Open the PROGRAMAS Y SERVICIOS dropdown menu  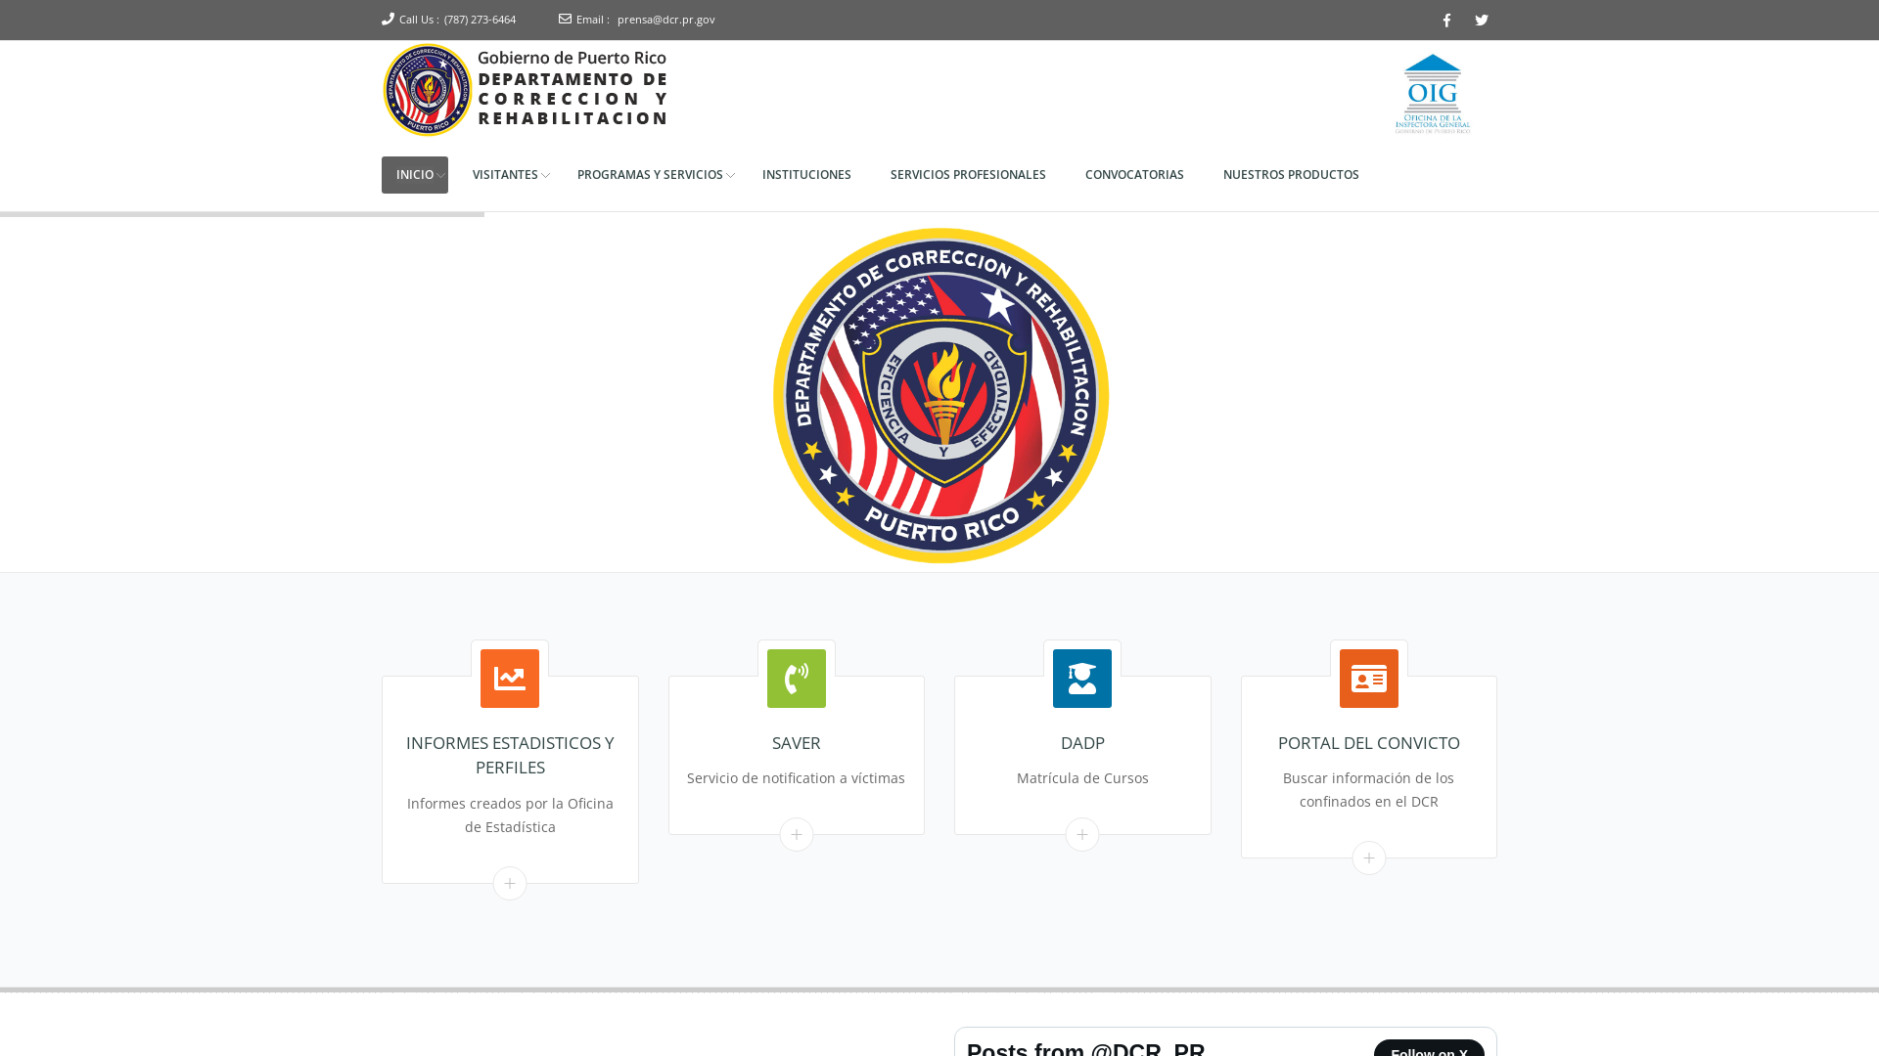coord(651,175)
